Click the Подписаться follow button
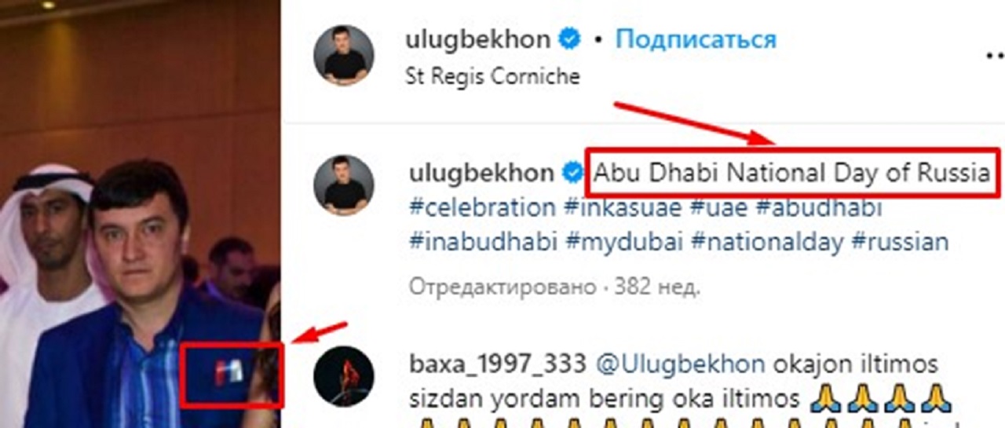Viewport: 1005px width, 428px height. pos(696,40)
